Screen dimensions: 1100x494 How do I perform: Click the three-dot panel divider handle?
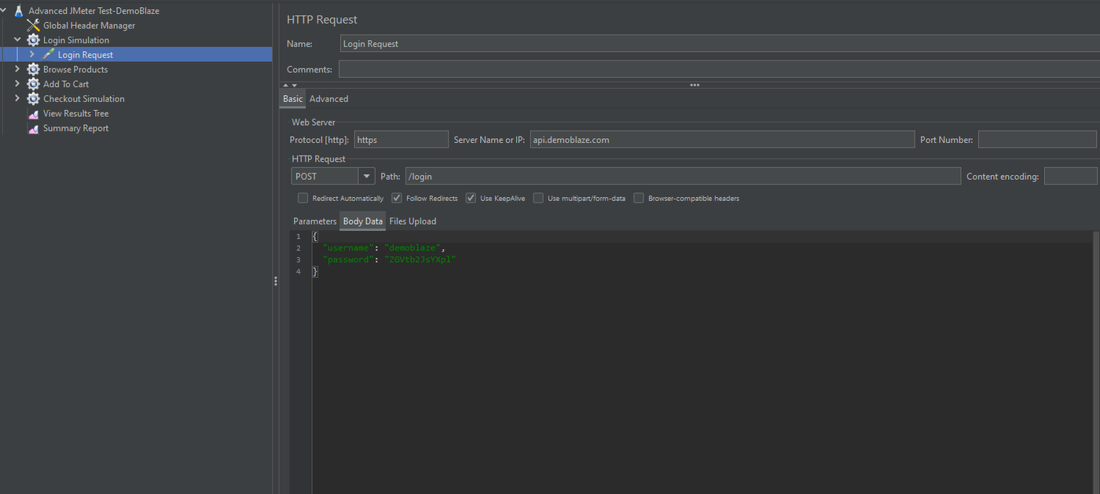pos(695,85)
